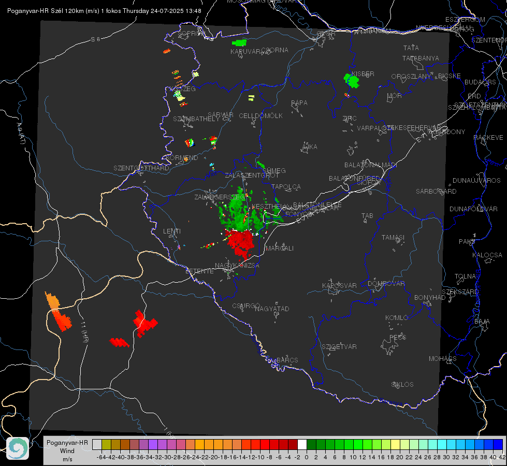
Task: Click the SZENTGOTTHÁRD town label
Action: click(x=141, y=168)
